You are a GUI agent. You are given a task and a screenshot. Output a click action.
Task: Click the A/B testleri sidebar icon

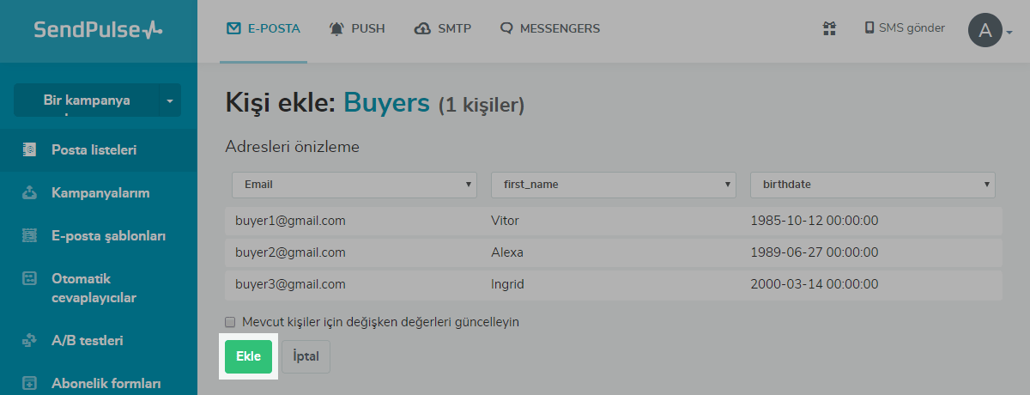(29, 341)
